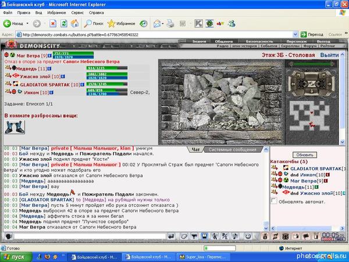The image size is (349, 262).
Task: Open the Сервис menu
Action: (x=77, y=13)
